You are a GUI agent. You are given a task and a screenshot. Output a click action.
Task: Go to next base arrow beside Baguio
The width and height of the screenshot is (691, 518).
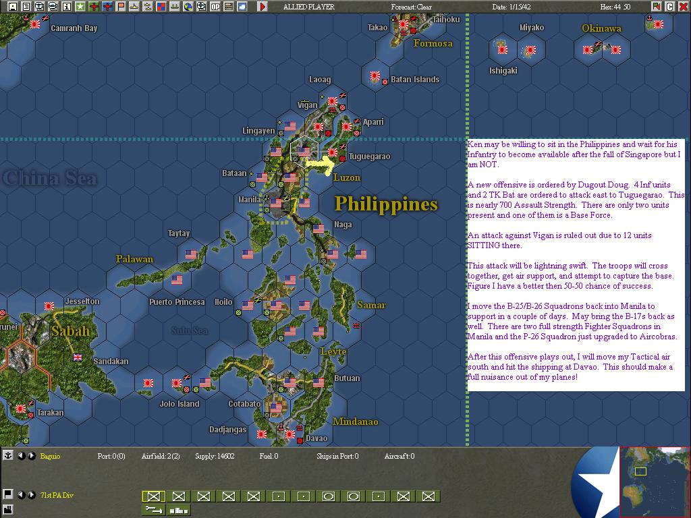coord(31,456)
